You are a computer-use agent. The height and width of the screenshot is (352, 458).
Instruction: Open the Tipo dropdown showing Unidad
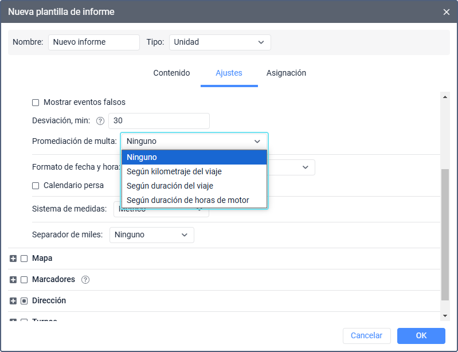[220, 42]
